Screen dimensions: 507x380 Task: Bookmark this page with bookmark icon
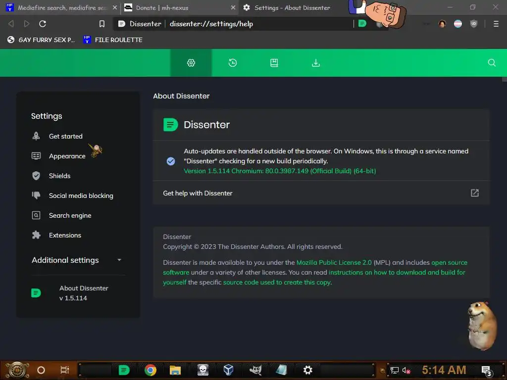click(x=102, y=24)
